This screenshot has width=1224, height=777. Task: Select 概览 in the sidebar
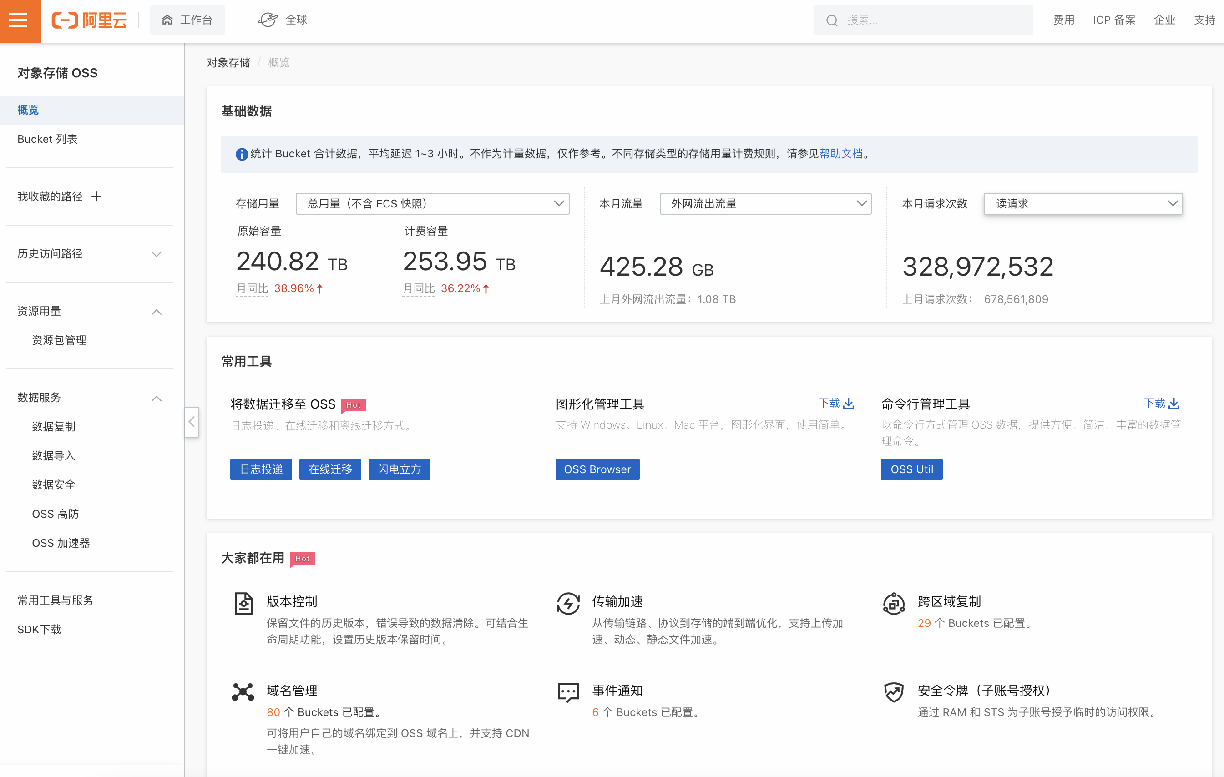pyautogui.click(x=91, y=110)
